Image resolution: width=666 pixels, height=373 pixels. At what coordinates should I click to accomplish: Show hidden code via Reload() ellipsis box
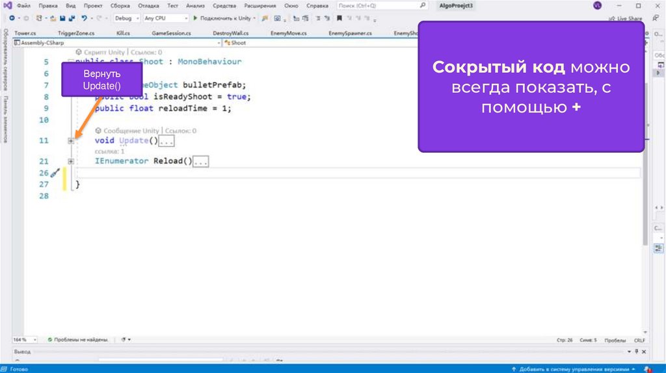pos(200,161)
